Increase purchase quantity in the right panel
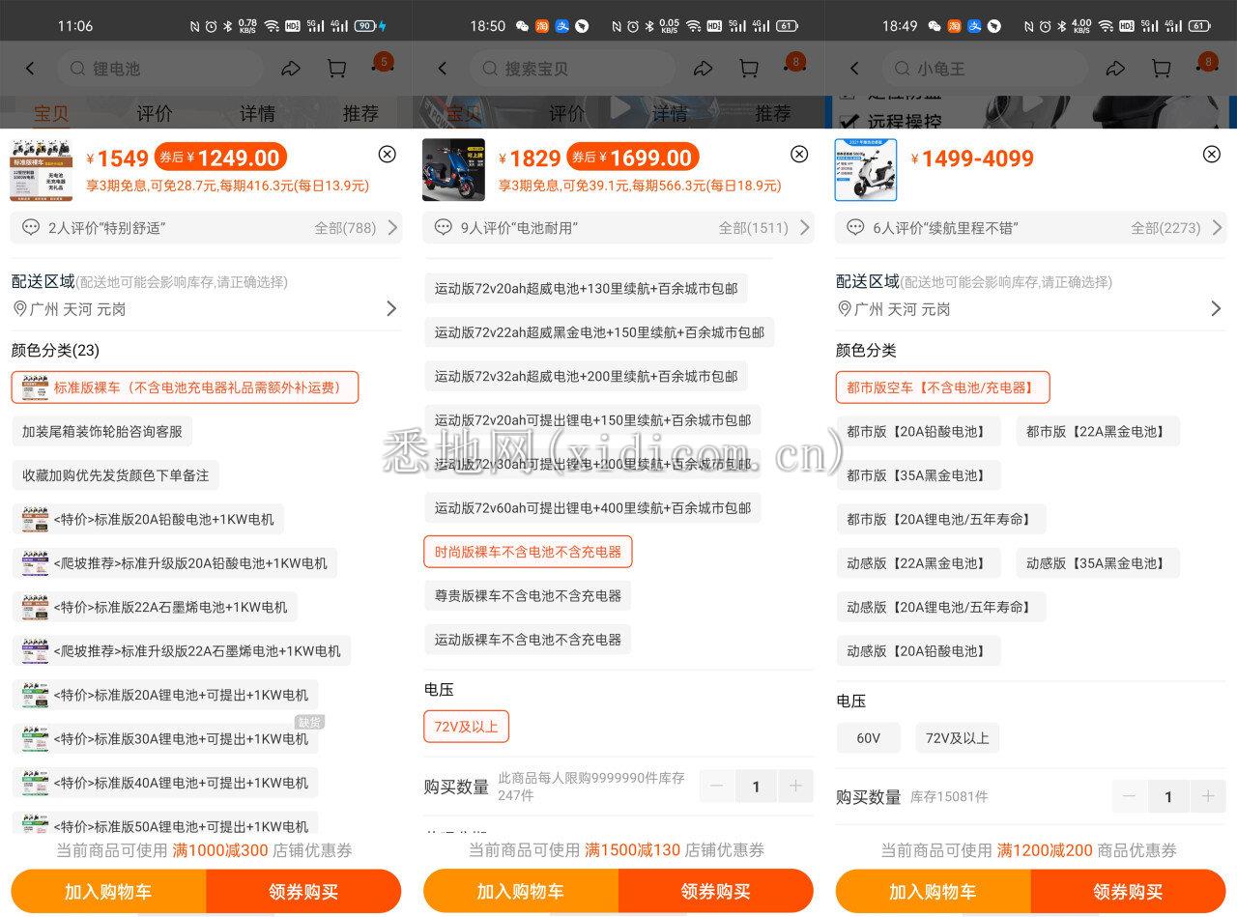The width and height of the screenshot is (1237, 917). click(x=1207, y=796)
